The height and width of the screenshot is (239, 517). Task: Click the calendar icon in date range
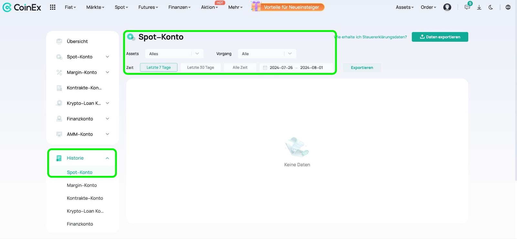point(265,68)
